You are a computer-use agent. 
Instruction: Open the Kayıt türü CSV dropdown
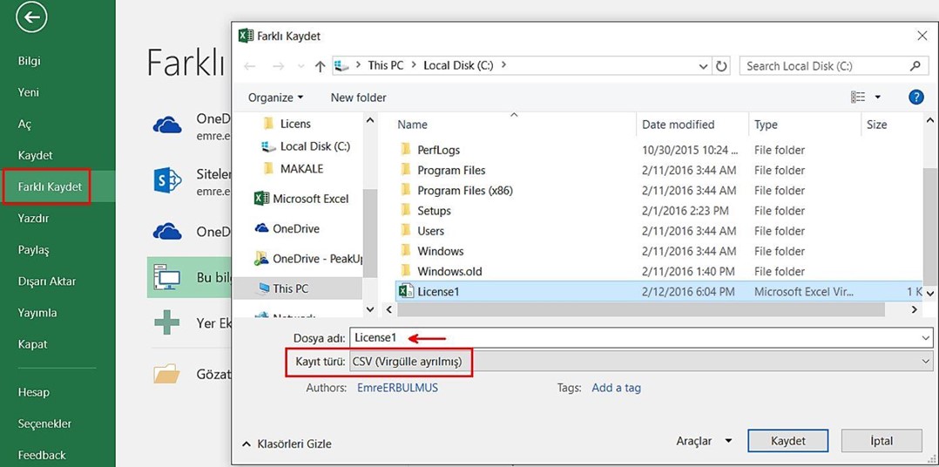click(x=641, y=362)
